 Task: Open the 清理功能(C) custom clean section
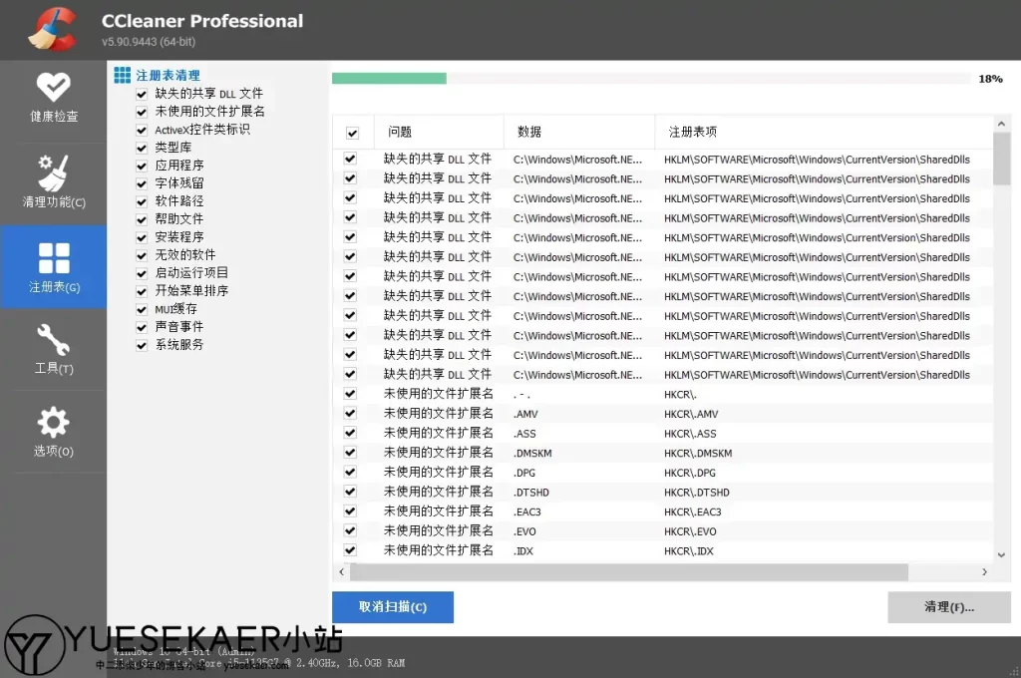(x=54, y=182)
